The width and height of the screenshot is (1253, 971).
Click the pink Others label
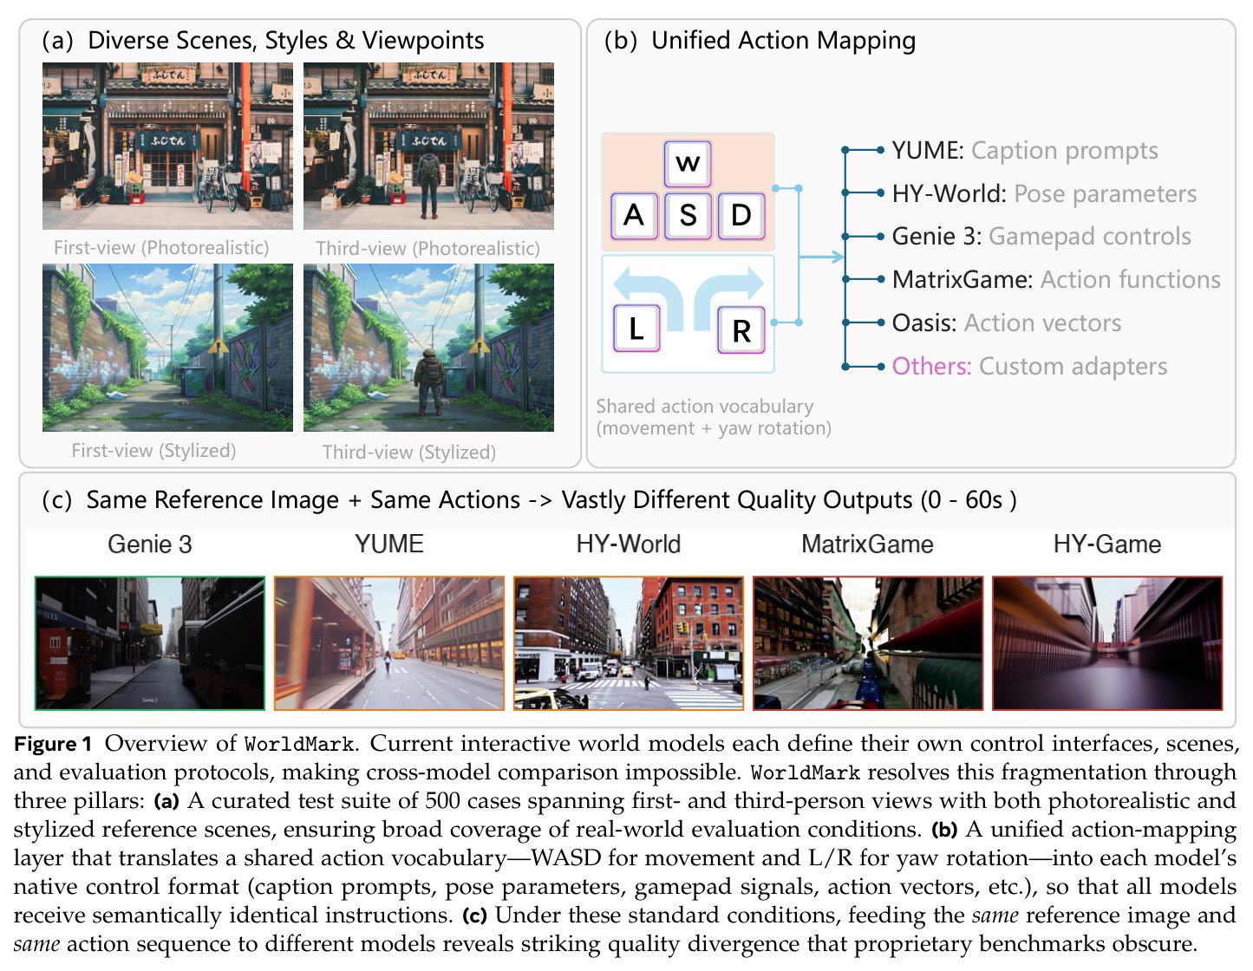931,366
